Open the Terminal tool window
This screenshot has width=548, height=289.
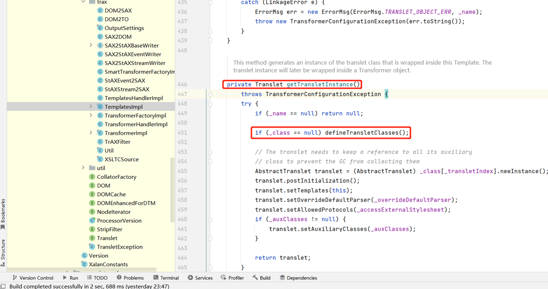[166, 278]
